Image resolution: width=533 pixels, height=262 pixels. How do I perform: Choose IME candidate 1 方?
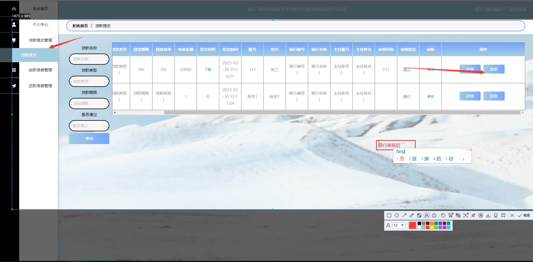pos(400,159)
